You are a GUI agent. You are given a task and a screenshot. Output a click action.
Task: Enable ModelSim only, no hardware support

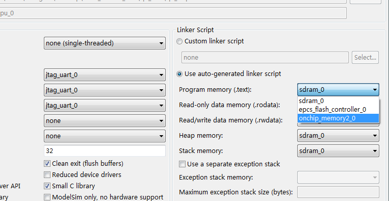(x=47, y=197)
